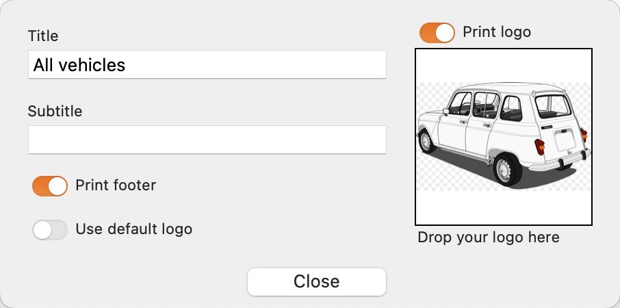Click the Use default logo label text
Image resolution: width=620 pixels, height=308 pixels.
tap(134, 229)
